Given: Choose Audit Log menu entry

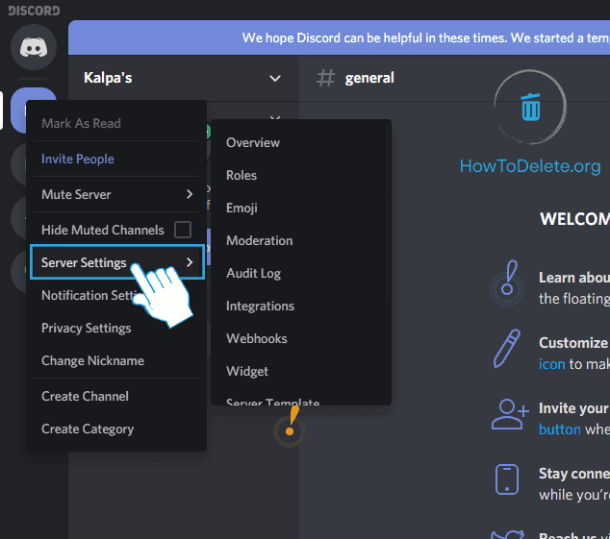Looking at the screenshot, I should tap(253, 273).
